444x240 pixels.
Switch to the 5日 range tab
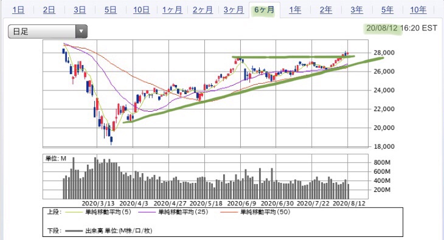111,10
